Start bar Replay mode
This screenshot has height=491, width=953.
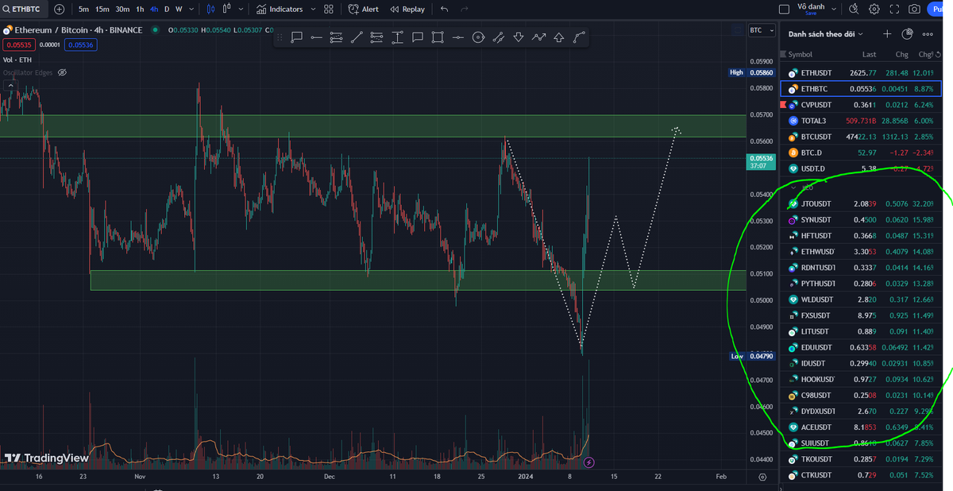click(407, 9)
